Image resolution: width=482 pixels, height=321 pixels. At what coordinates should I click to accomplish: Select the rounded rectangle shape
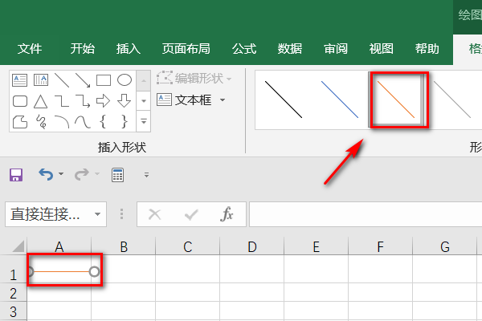(19, 101)
